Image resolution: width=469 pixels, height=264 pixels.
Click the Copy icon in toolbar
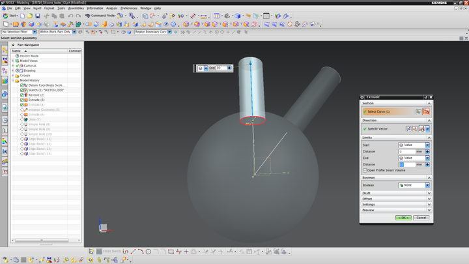coord(54,16)
